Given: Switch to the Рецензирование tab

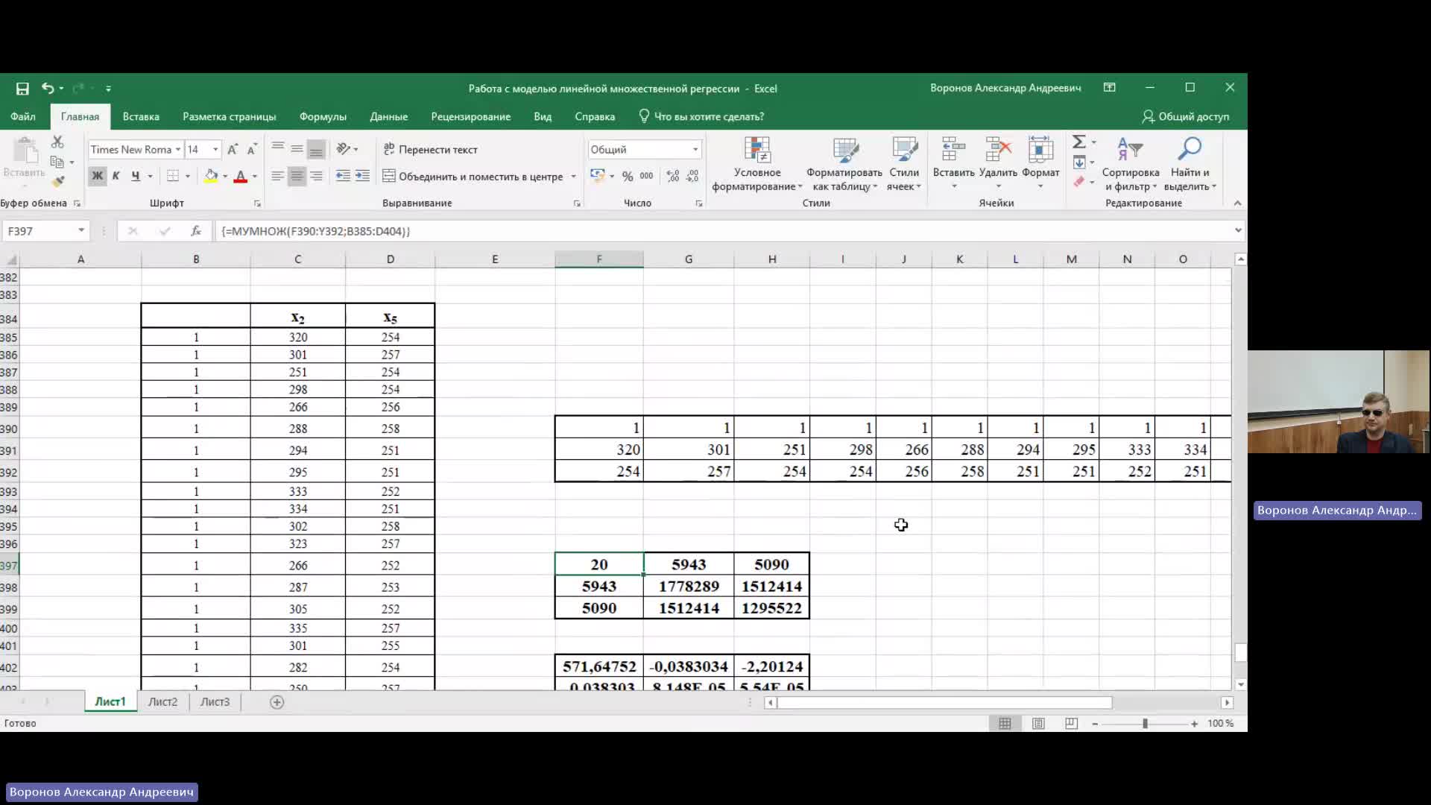Looking at the screenshot, I should pos(471,116).
